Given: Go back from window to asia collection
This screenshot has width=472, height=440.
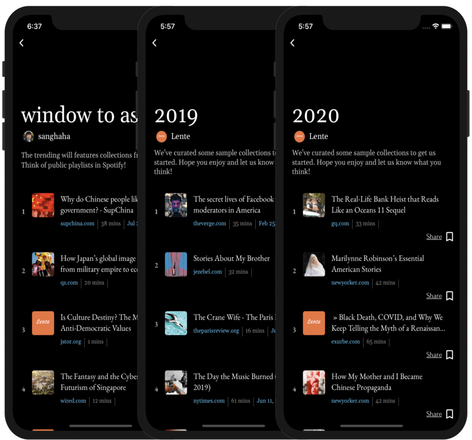Looking at the screenshot, I should pos(22,43).
